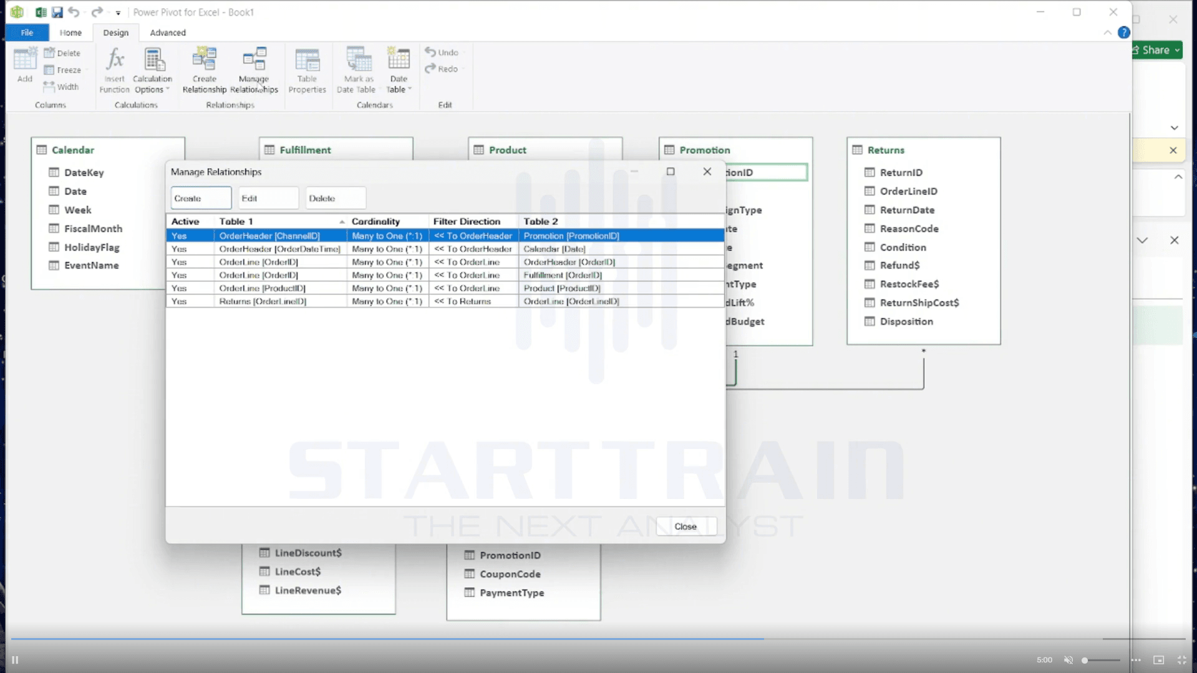Click Create Relationship icon

pyautogui.click(x=204, y=70)
